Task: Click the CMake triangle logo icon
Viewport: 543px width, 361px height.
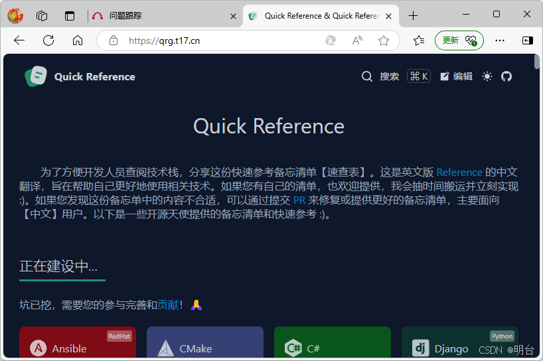Action: pos(165,348)
